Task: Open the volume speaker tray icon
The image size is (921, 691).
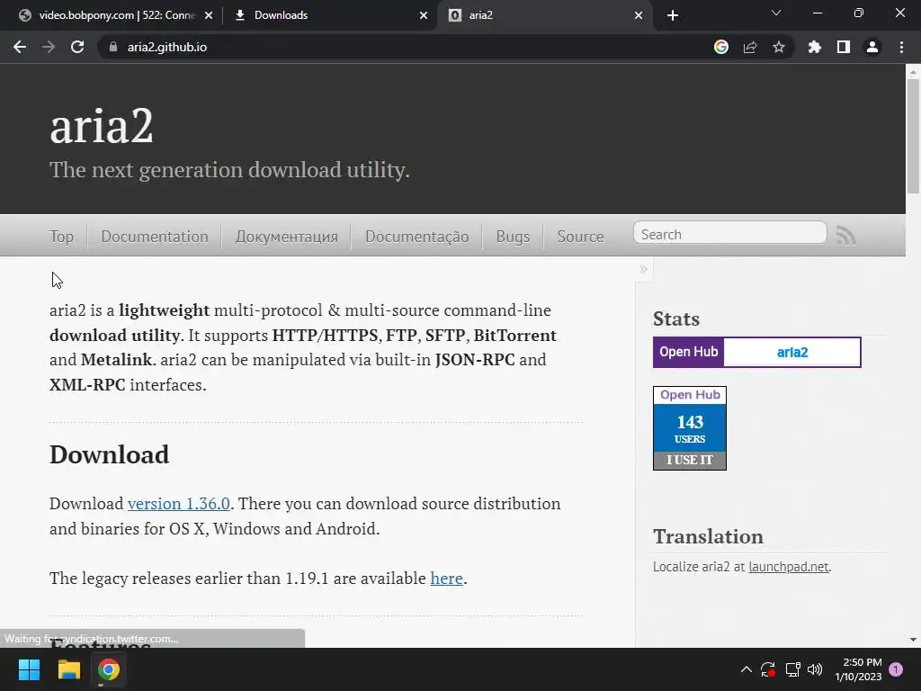Action: click(815, 669)
